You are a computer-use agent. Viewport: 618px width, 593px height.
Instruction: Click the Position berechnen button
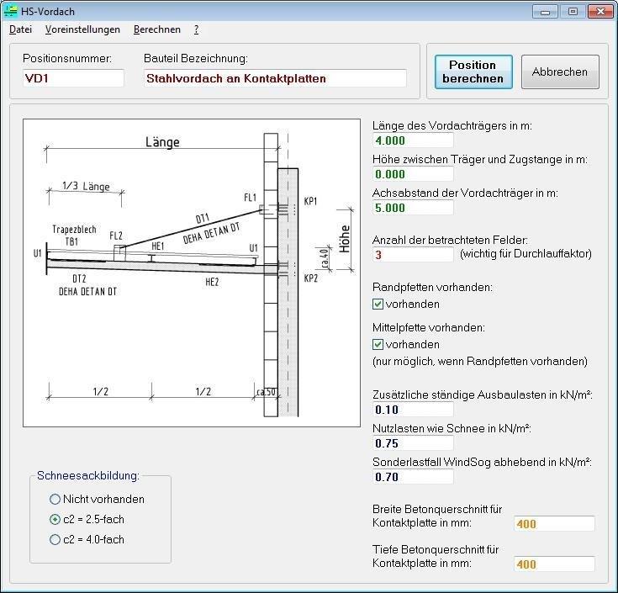click(x=473, y=71)
